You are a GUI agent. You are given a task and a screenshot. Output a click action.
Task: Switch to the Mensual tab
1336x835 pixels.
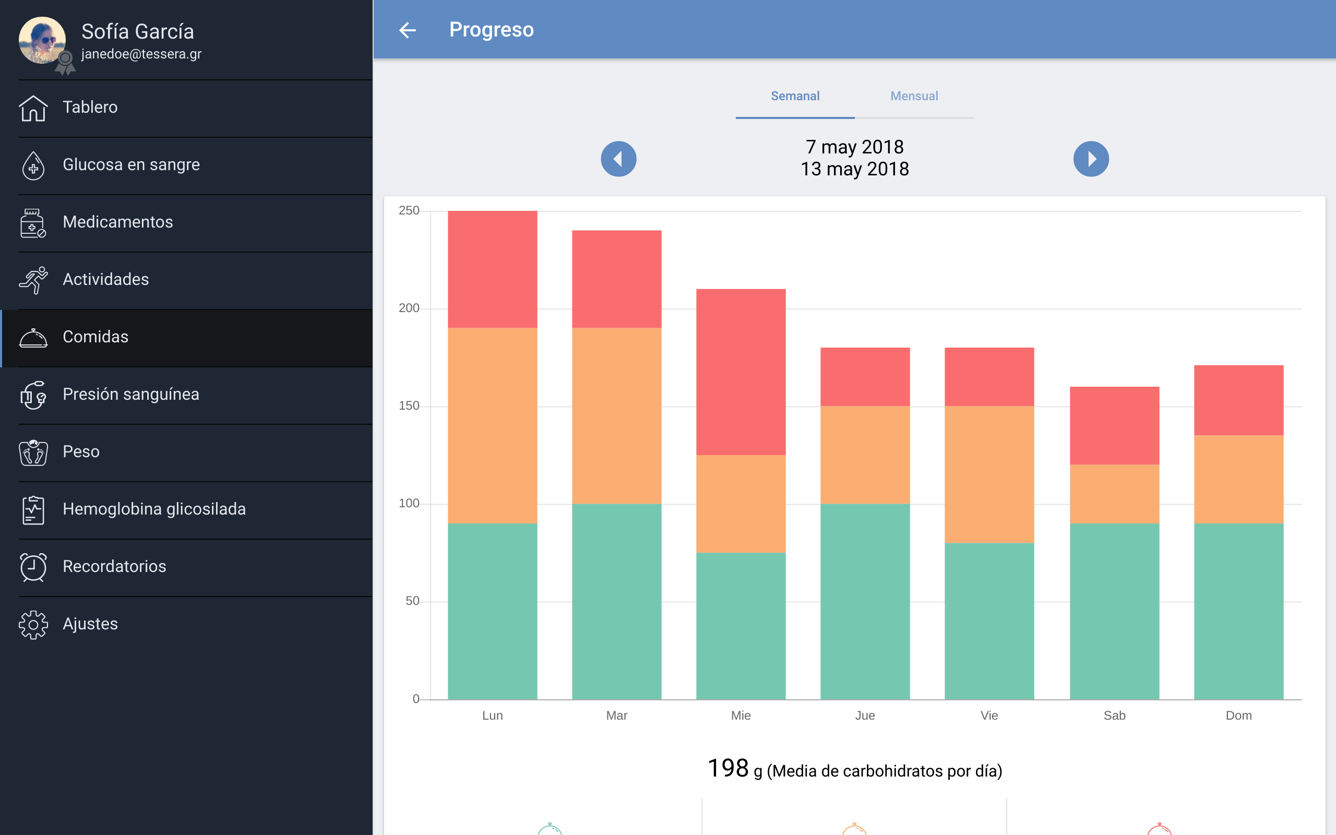pyautogui.click(x=914, y=96)
